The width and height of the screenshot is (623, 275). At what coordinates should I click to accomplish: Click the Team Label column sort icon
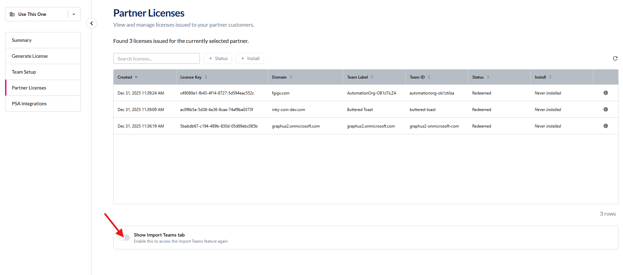coord(372,77)
